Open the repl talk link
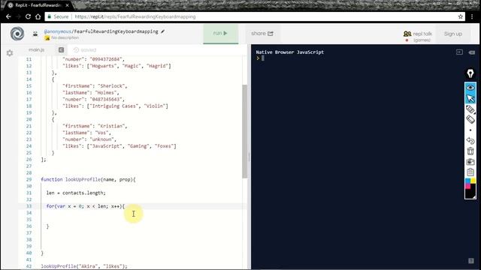Viewport: 481px width, 270px height. (x=418, y=36)
